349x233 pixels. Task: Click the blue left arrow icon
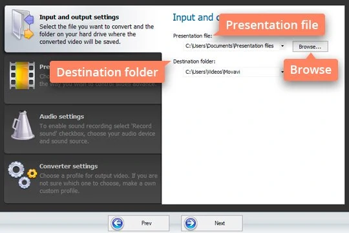[117, 223]
